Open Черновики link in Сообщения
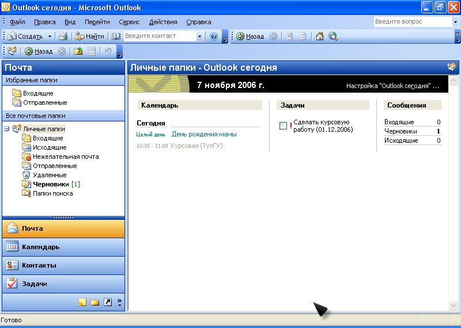The height and width of the screenshot is (328, 461). 400,131
